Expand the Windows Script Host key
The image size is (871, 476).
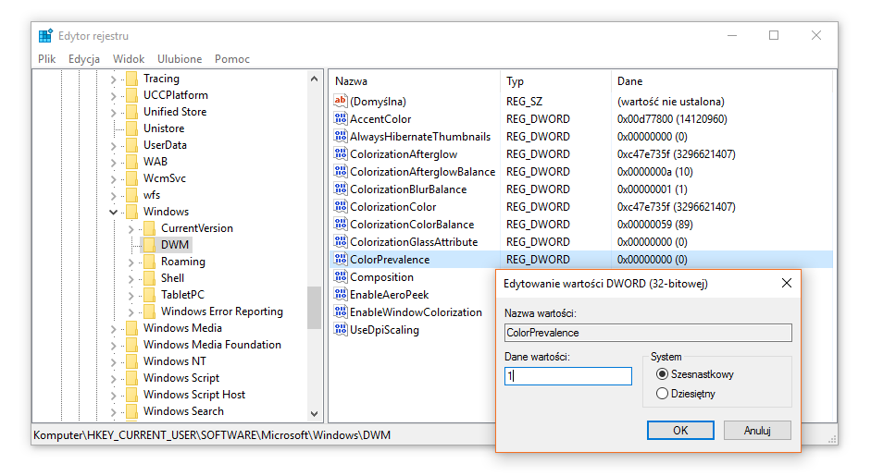(113, 395)
